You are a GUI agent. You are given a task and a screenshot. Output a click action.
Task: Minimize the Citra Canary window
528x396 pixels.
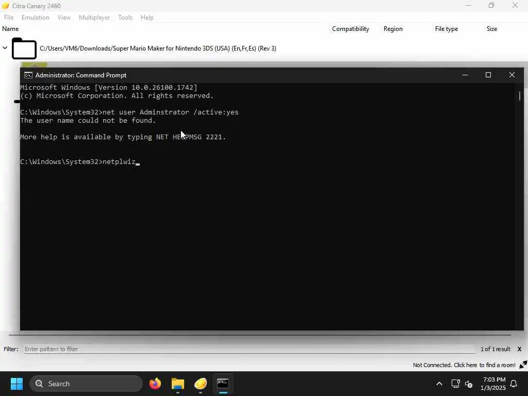pos(468,5)
